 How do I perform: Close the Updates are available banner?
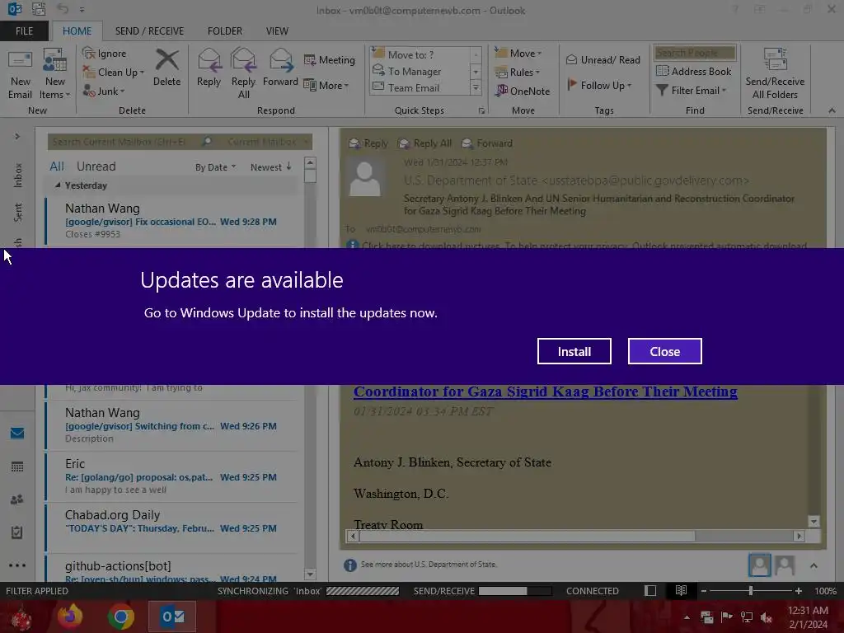coord(665,351)
